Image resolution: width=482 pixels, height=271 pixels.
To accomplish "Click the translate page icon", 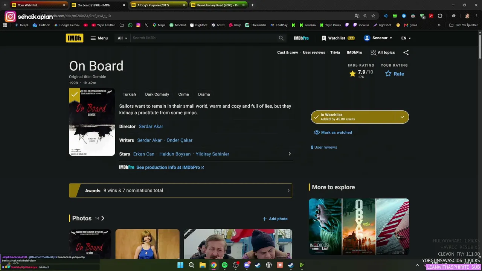I will click(x=357, y=16).
